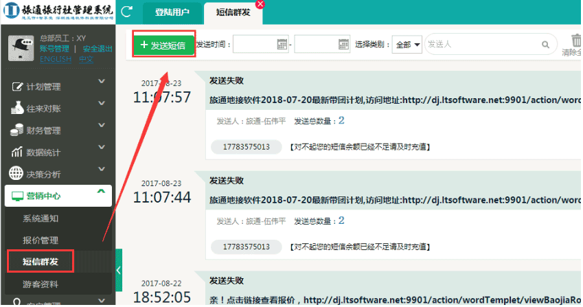This screenshot has height=307, width=583.
Task: Expand the 计划管理 chevron
Action: point(101,81)
